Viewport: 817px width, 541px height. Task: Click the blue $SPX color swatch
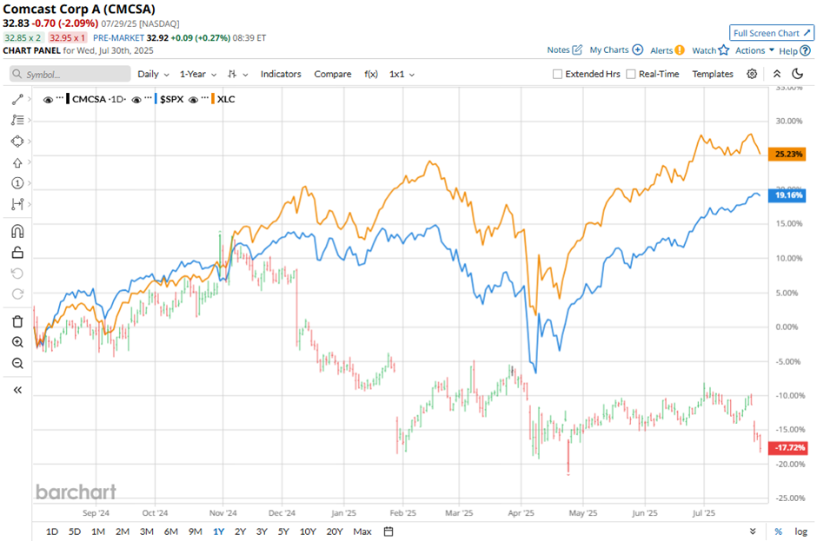[x=156, y=99]
